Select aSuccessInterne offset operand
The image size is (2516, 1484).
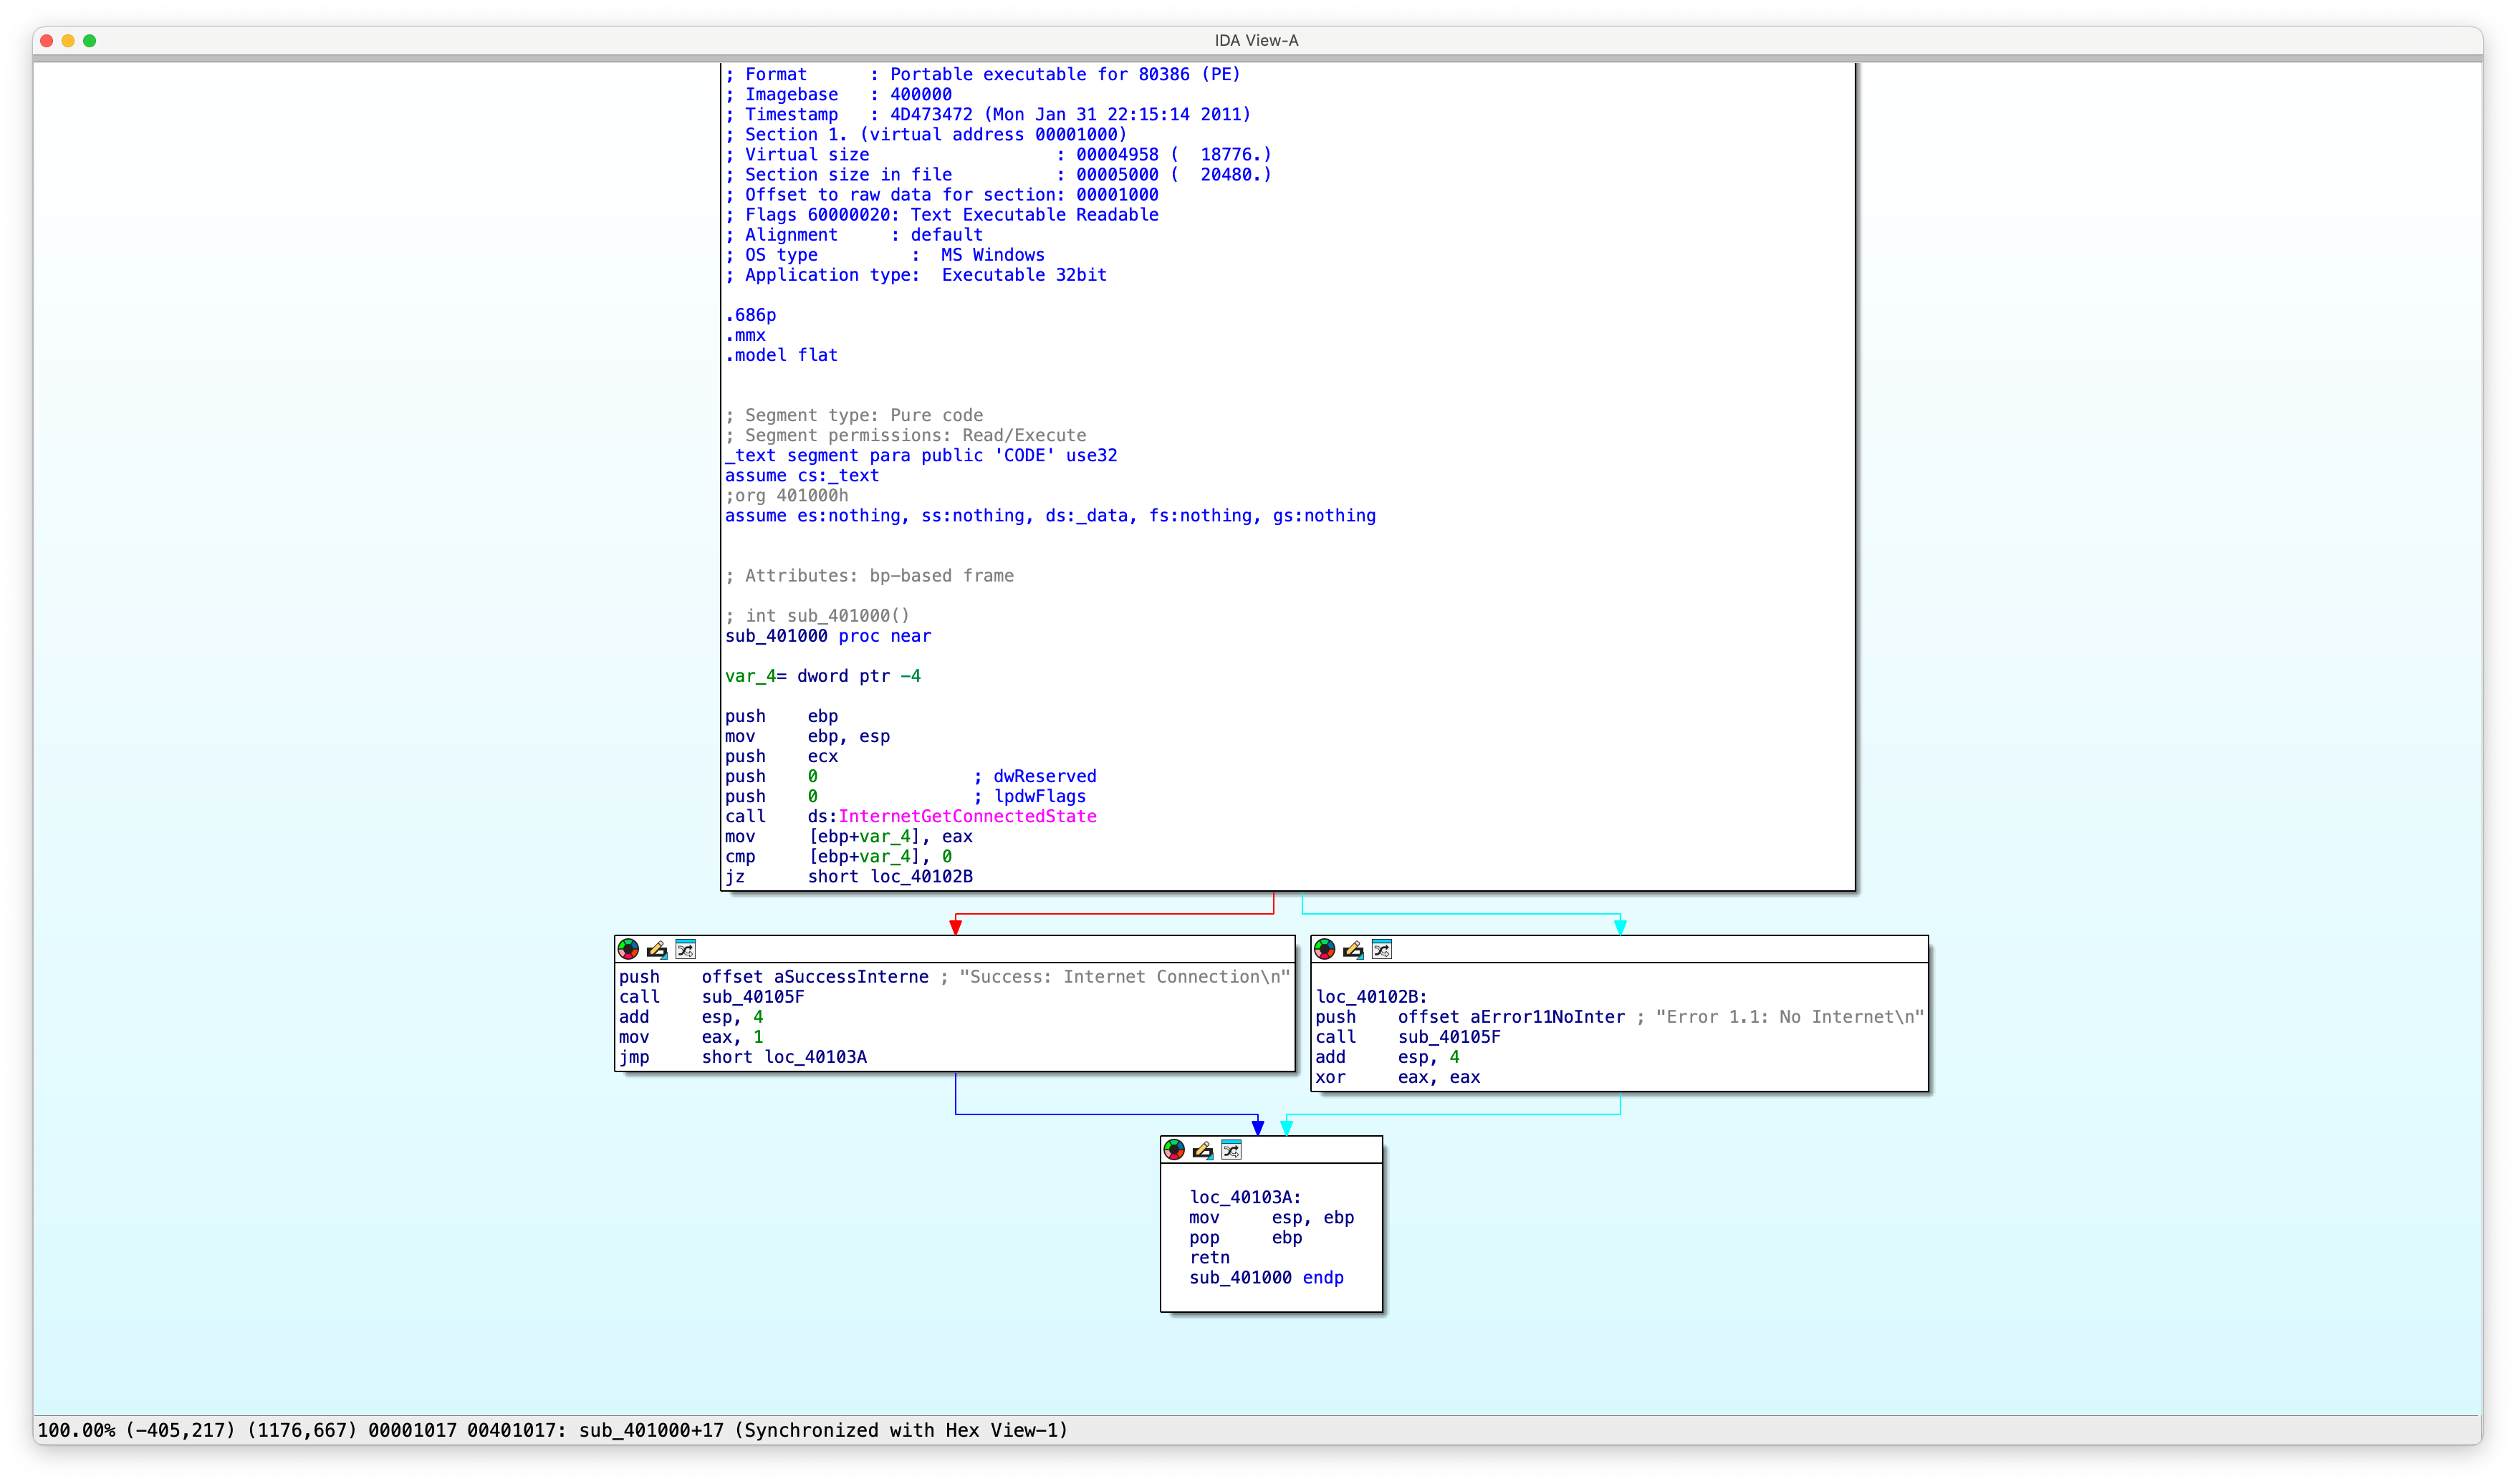point(815,977)
